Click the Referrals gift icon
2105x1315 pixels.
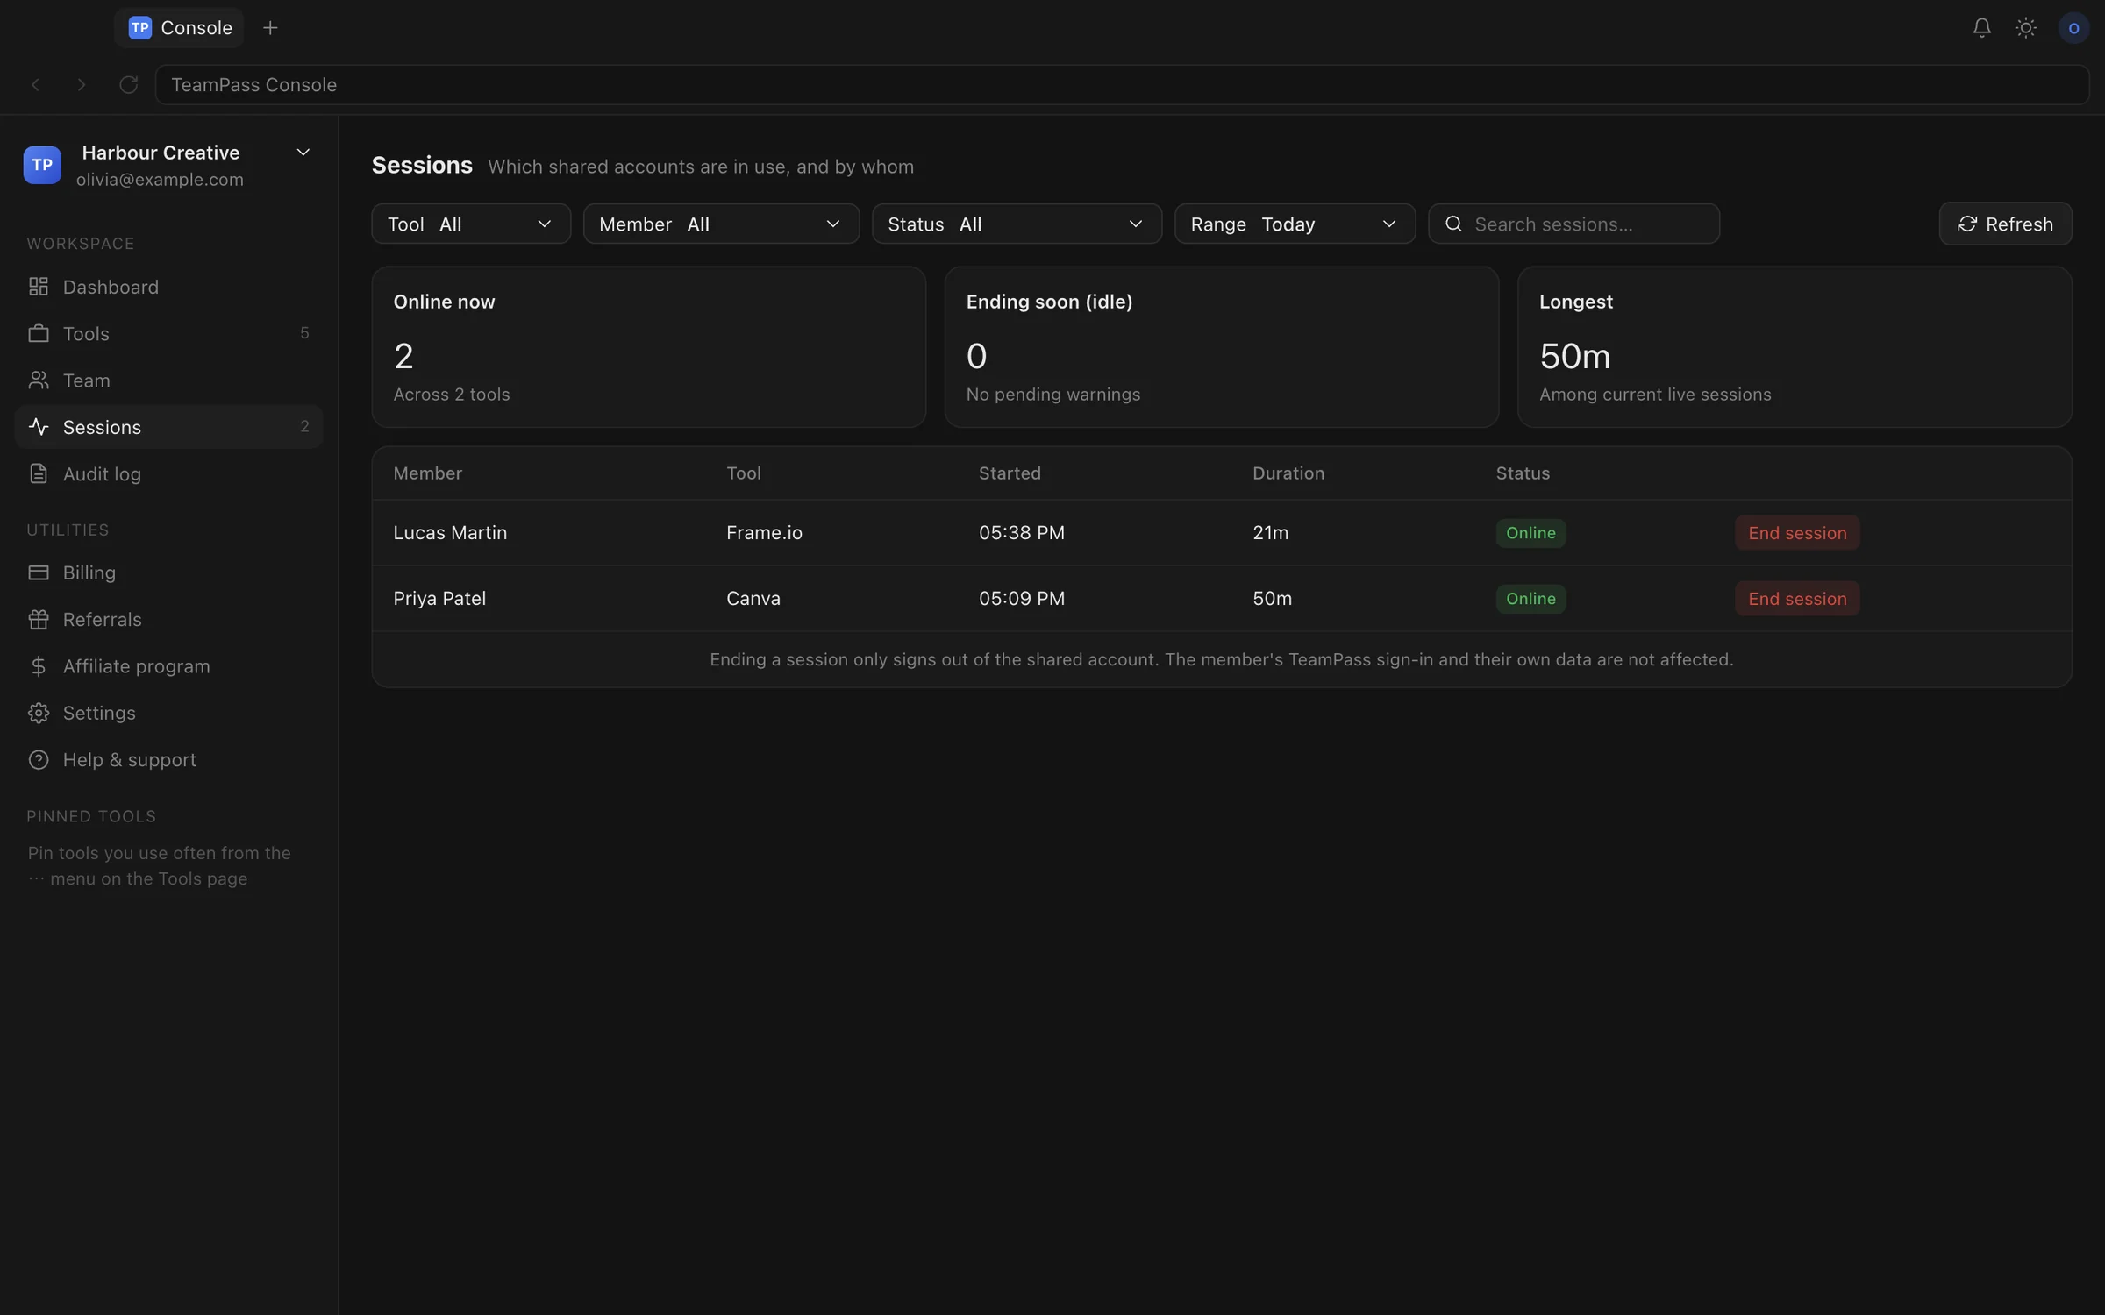click(39, 619)
